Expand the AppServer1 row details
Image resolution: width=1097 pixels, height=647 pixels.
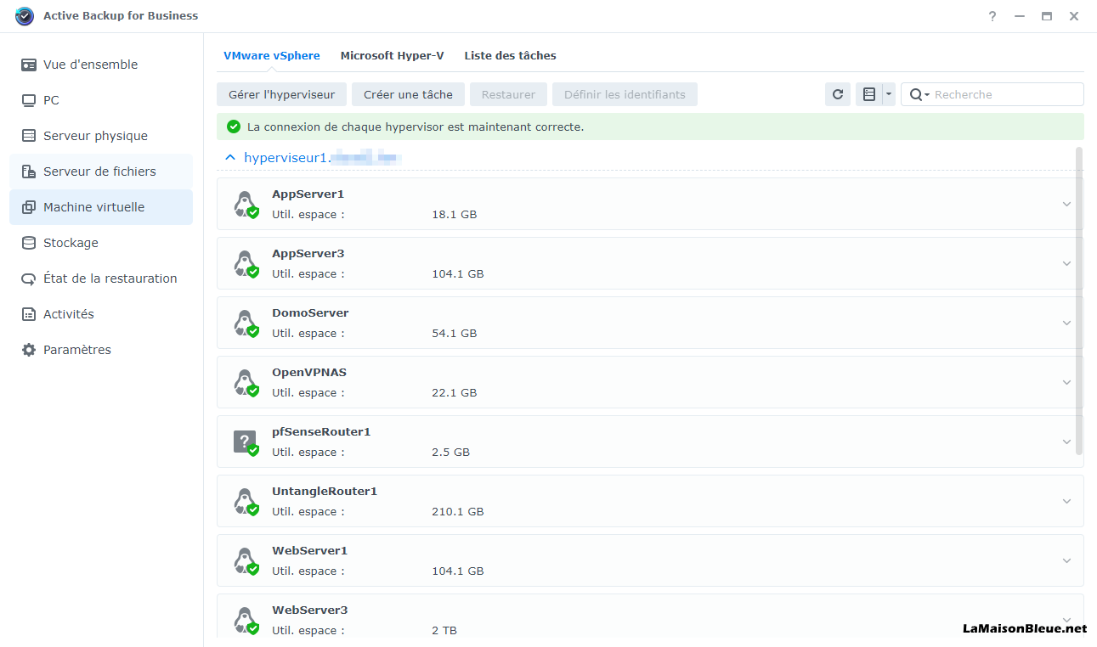tap(1066, 204)
